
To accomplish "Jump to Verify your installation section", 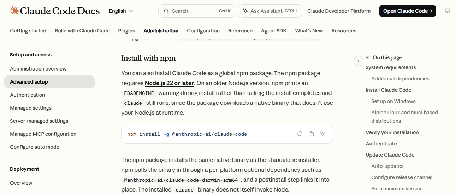I will 392,132.
